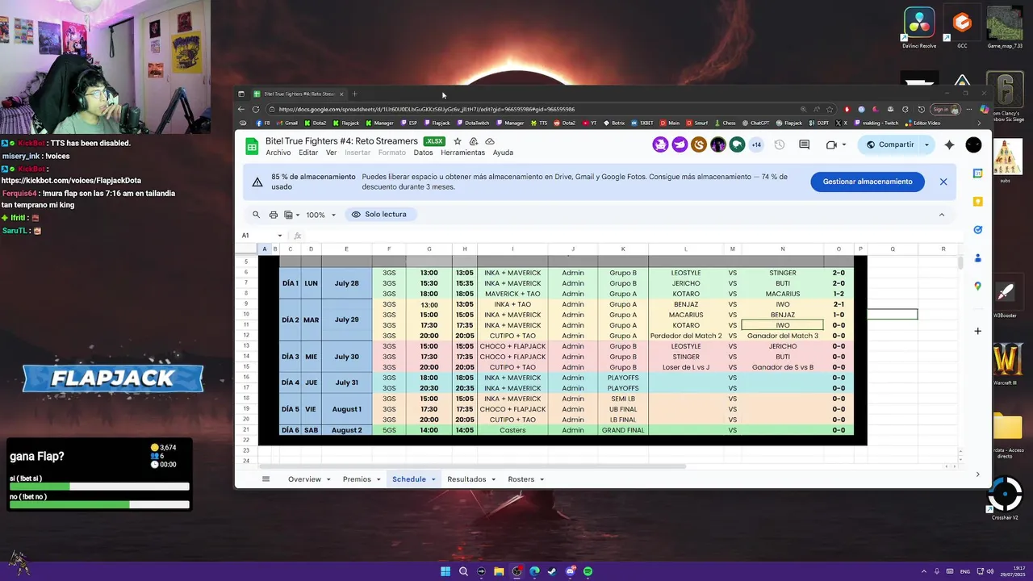Switch to the Rosters sheet tab
The height and width of the screenshot is (581, 1033).
point(521,479)
